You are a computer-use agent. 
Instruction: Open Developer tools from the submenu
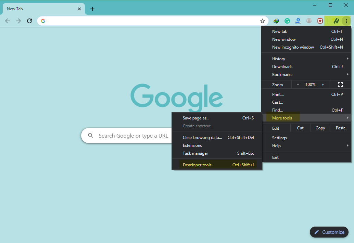coord(217,165)
